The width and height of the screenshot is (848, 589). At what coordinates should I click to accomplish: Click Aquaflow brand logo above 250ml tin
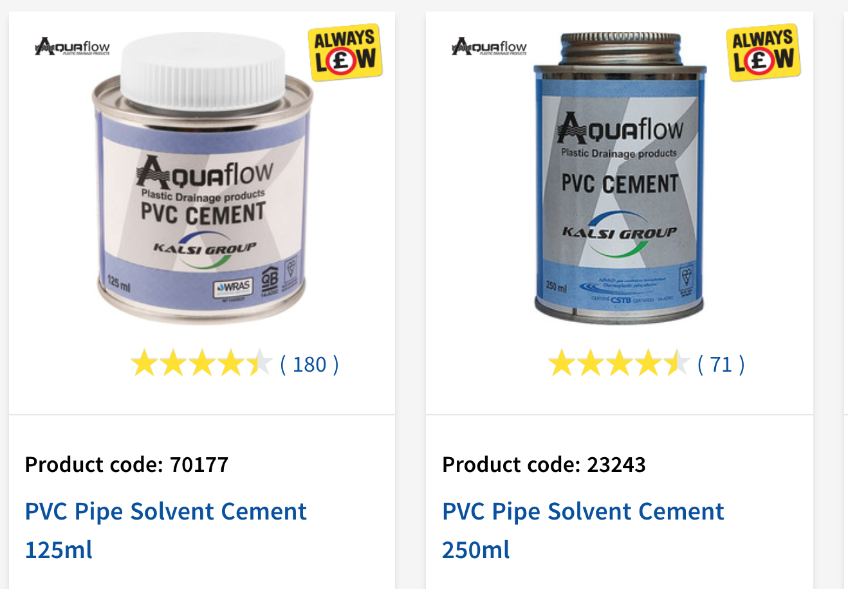(x=489, y=47)
